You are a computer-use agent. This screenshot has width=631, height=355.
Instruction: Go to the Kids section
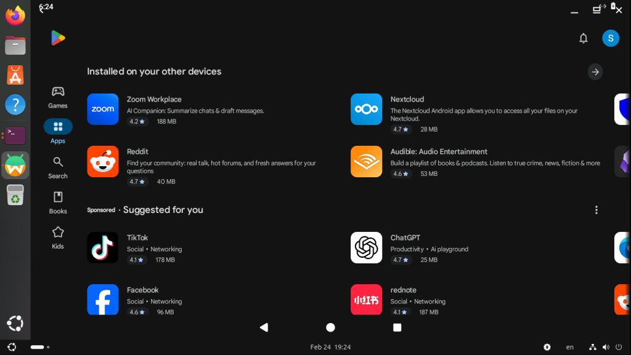[x=58, y=237]
